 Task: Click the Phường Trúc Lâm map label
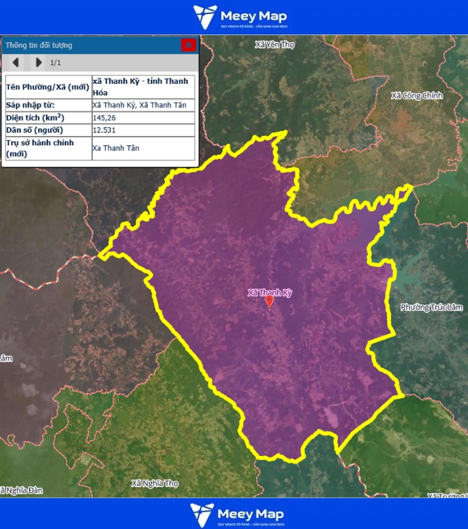point(429,308)
